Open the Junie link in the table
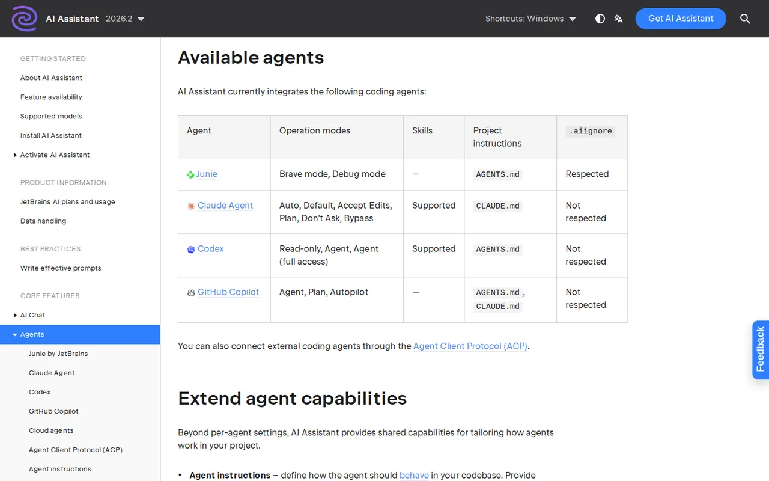The width and height of the screenshot is (769, 481). 207,174
